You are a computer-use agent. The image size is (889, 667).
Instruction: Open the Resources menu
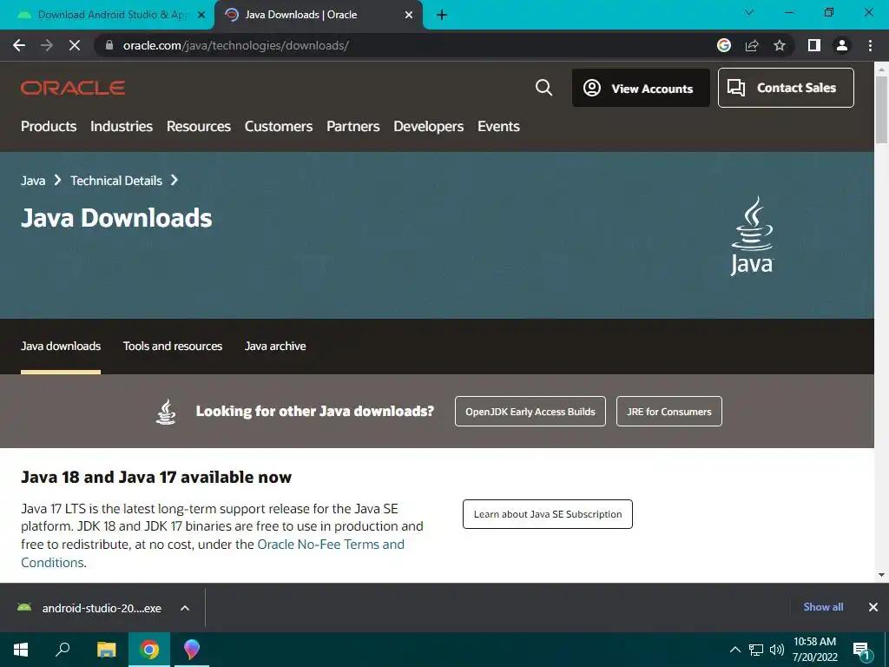(199, 126)
